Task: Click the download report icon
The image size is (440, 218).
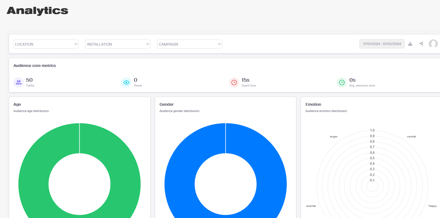Action: (x=410, y=44)
